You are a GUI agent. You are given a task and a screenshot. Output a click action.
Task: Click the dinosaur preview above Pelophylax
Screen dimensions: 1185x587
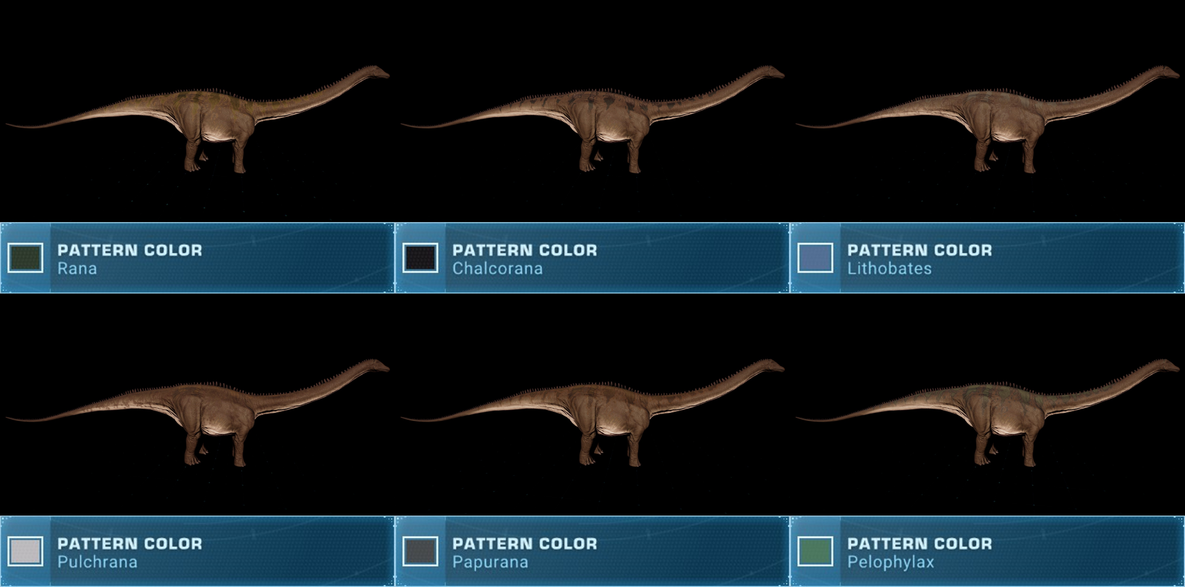point(987,412)
